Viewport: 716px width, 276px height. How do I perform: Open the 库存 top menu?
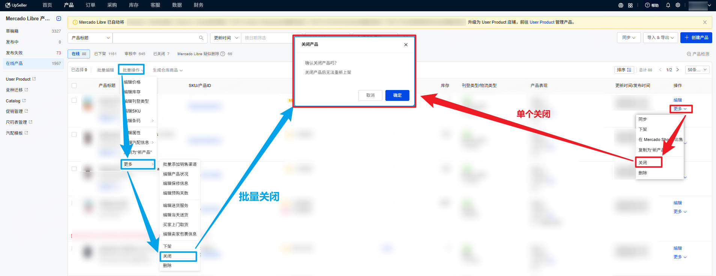pos(134,5)
